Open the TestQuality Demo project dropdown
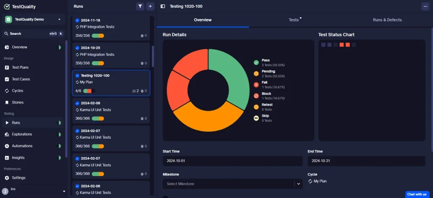Viewport: 433px width, 198px height. click(33, 19)
